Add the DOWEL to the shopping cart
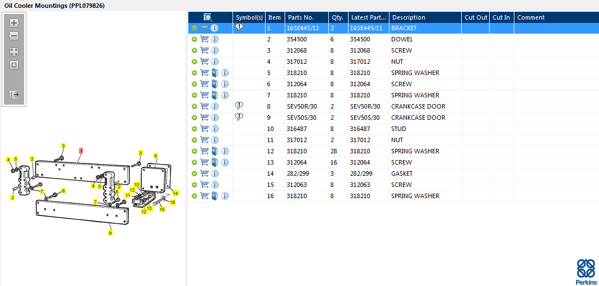 pyautogui.click(x=205, y=39)
